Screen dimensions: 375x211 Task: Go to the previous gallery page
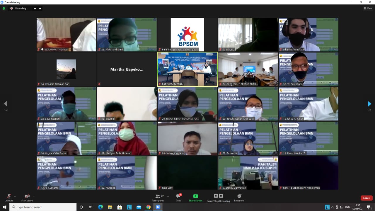pos(5,104)
